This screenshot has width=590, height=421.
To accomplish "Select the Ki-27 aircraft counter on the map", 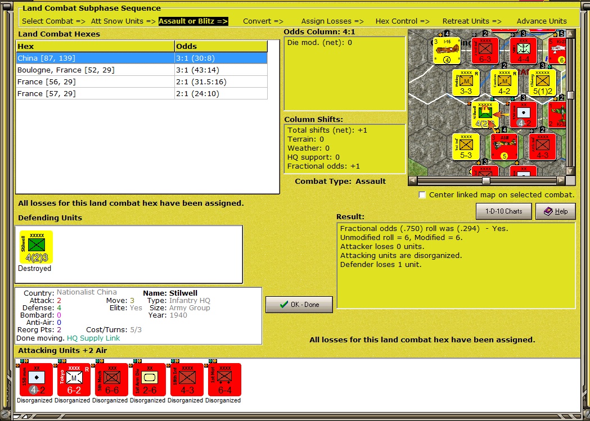I will pyautogui.click(x=557, y=51).
